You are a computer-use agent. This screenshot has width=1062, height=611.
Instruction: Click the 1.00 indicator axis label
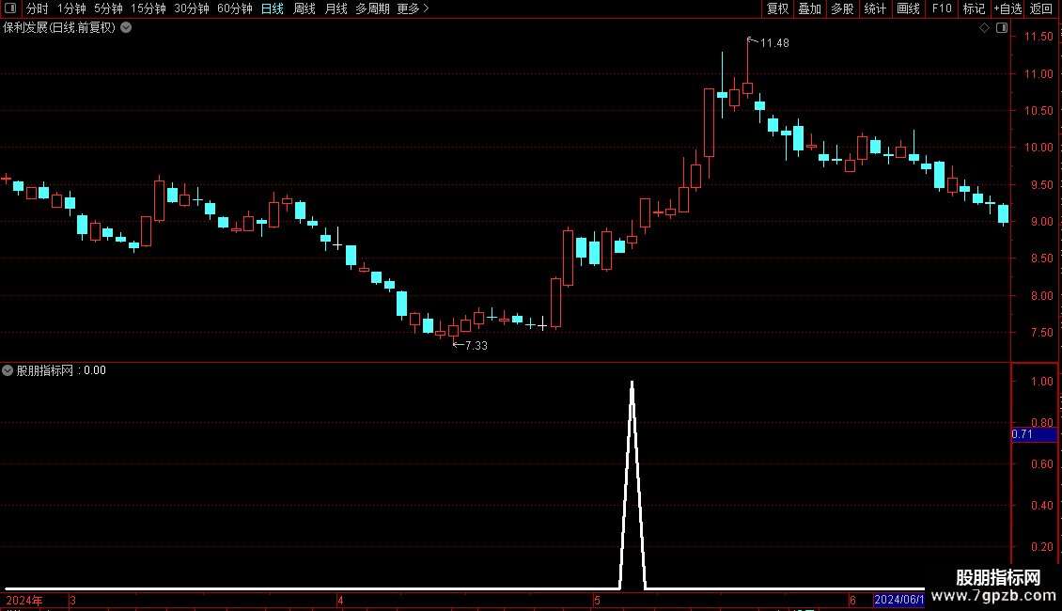coord(1041,382)
